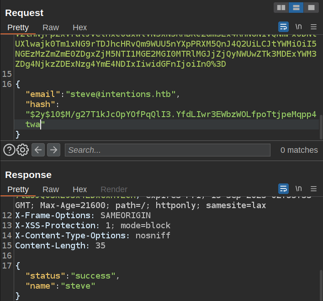Toggle non-printable \n chars in Request
The height and width of the screenshot is (301, 323).
coord(298,27)
